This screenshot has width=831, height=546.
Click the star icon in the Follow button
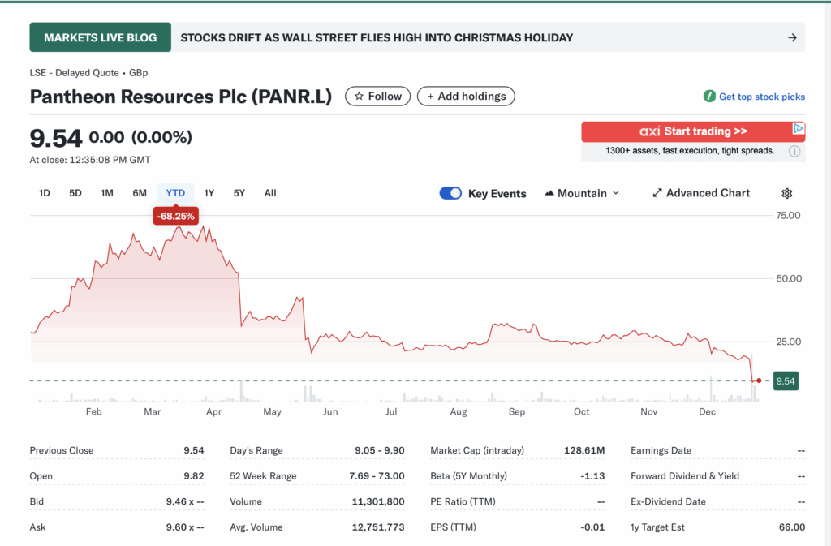coord(359,96)
